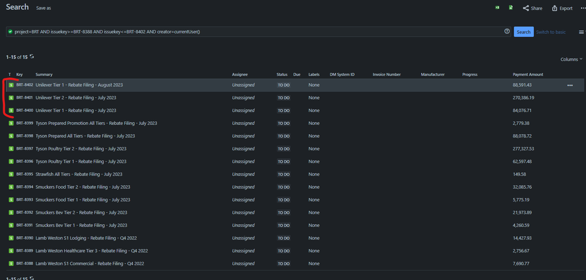Viewport: 586px width, 280px height.
Task: Click the green spreadsheet file icon
Action: tap(510, 8)
